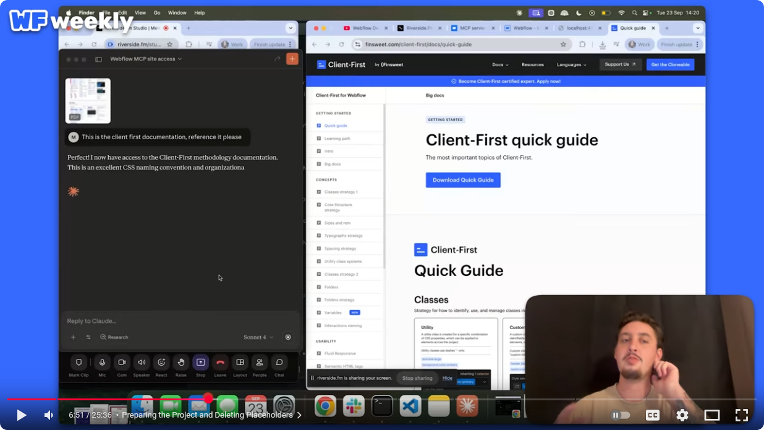Open the Claude app from the Dock
The height and width of the screenshot is (430, 764).
[x=467, y=406]
